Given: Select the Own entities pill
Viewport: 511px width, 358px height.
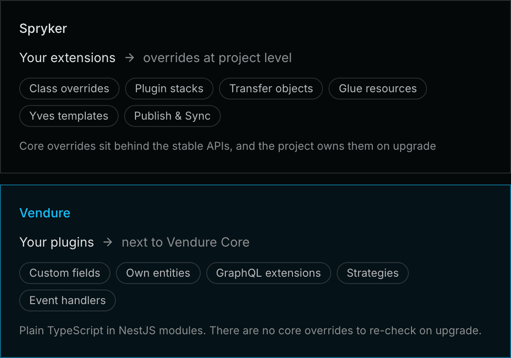Looking at the screenshot, I should pos(158,273).
